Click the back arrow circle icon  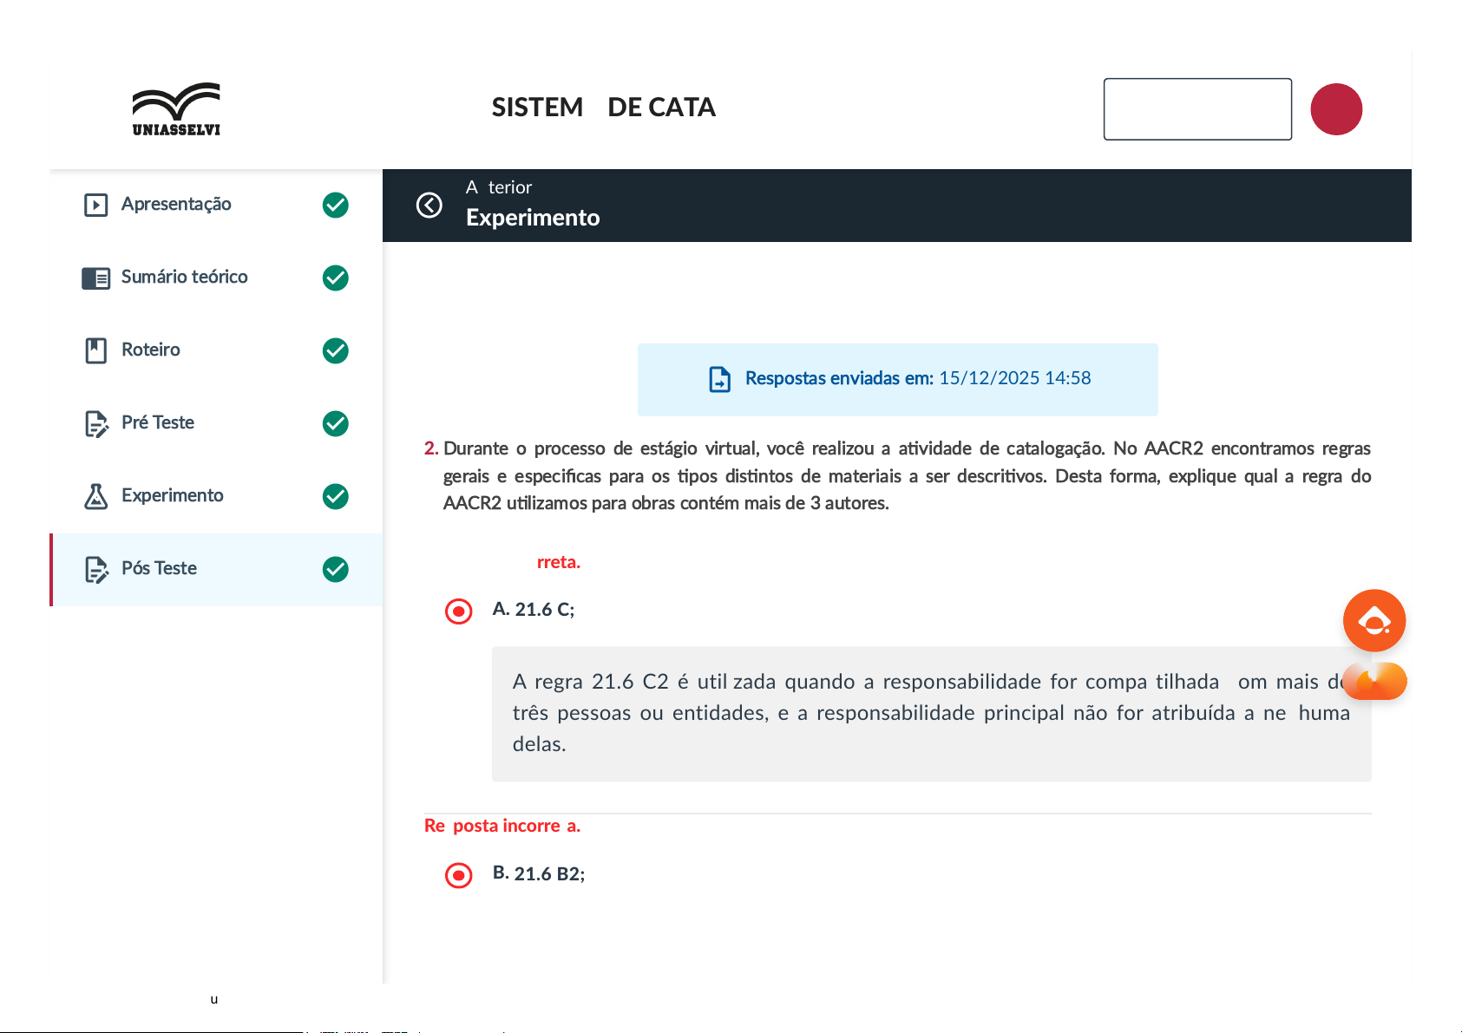(x=429, y=206)
